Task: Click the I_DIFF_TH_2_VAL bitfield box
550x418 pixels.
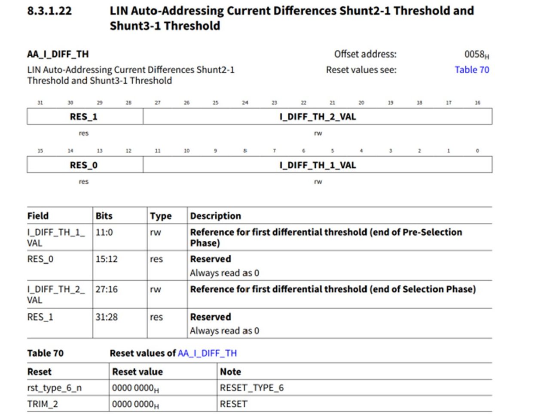Action: 318,117
